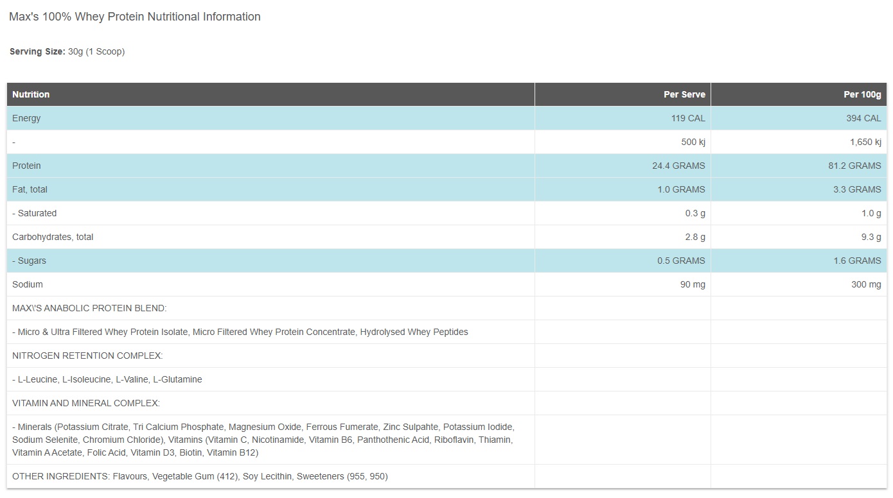
Task: Click the '2.8 g' carbohydrates value
Action: (695, 237)
